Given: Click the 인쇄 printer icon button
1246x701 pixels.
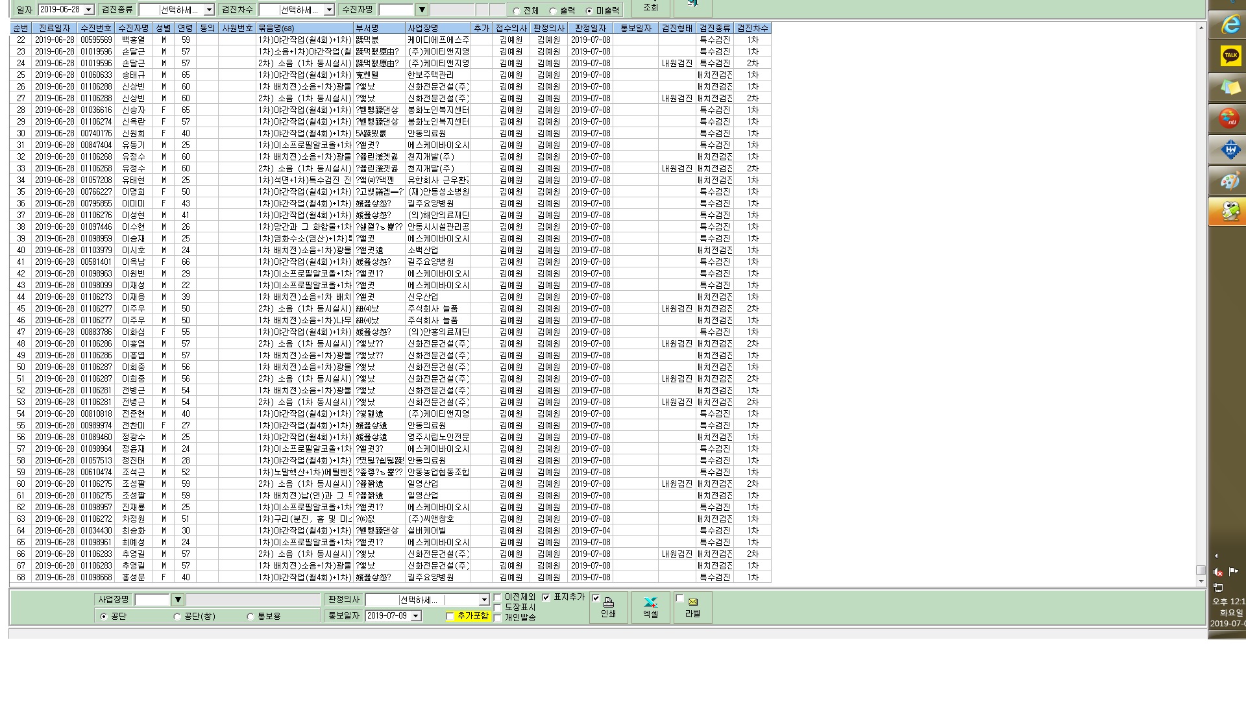Looking at the screenshot, I should click(608, 608).
